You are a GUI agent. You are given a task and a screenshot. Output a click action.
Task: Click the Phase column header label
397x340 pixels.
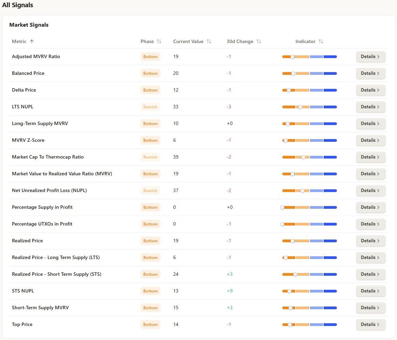click(x=147, y=41)
